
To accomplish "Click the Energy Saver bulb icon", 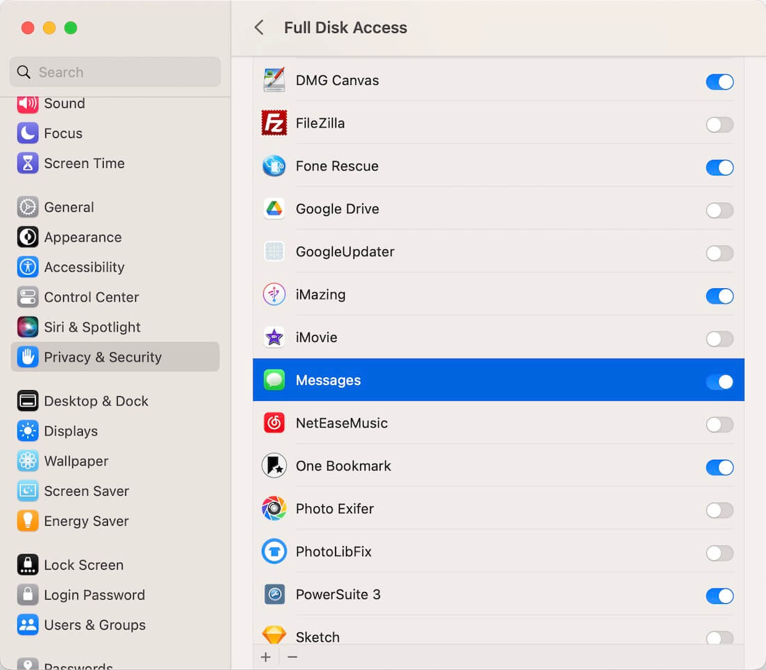I will click(28, 521).
